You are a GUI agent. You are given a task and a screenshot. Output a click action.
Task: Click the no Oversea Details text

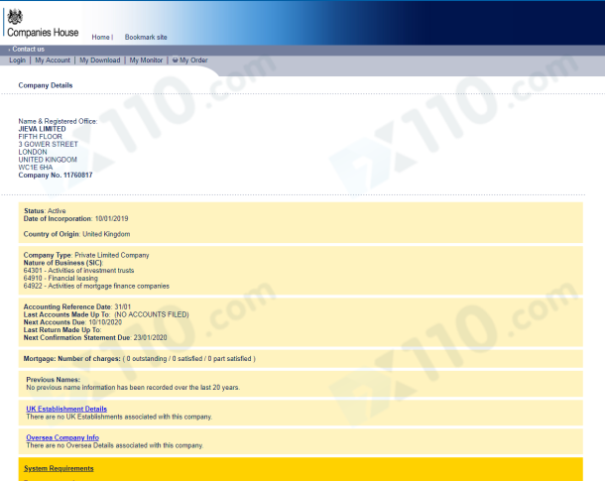[x=115, y=445]
